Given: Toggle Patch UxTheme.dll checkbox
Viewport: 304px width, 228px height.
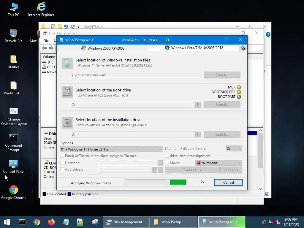Looking at the screenshot, I should pyautogui.click(x=62, y=156).
